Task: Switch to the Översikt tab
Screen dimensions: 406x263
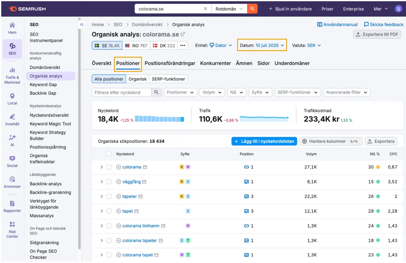Action: coord(101,63)
